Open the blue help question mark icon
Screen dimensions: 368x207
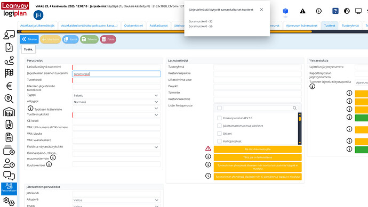(335, 11)
